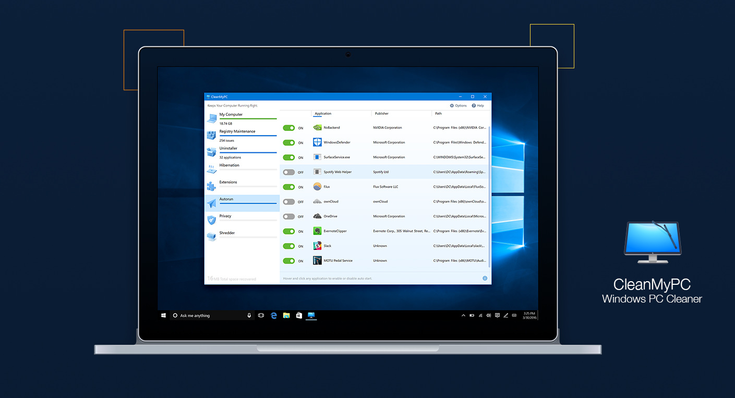The height and width of the screenshot is (398, 735).
Task: Open the Shredder tool
Action: coord(212,236)
